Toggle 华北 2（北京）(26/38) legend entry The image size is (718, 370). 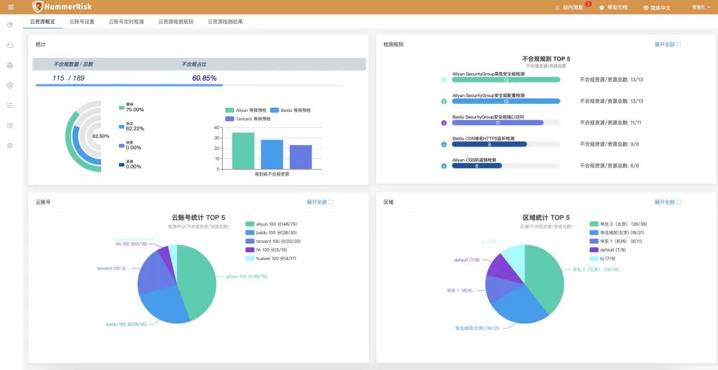618,224
